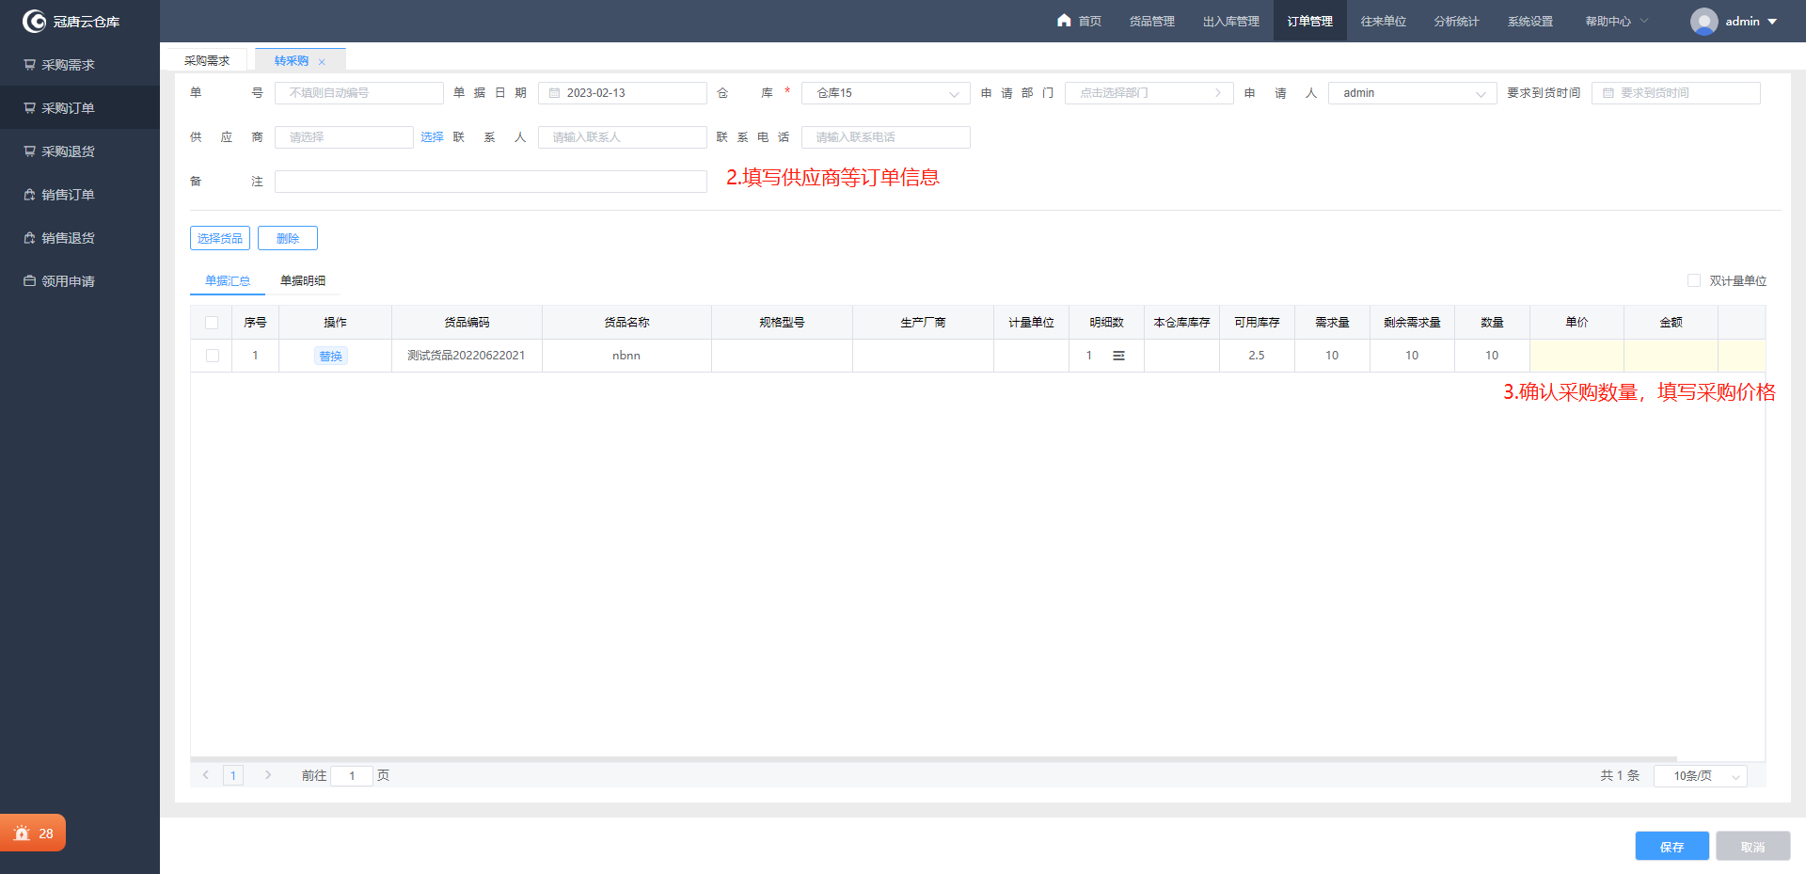Screen dimensions: 1806x874
Task: Check the row 1 checkbox for nbnn
Action: pyautogui.click(x=213, y=356)
